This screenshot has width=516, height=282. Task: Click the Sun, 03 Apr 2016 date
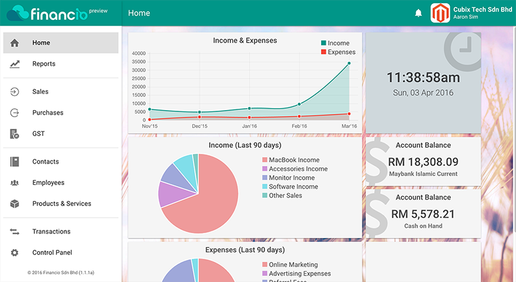(x=423, y=93)
